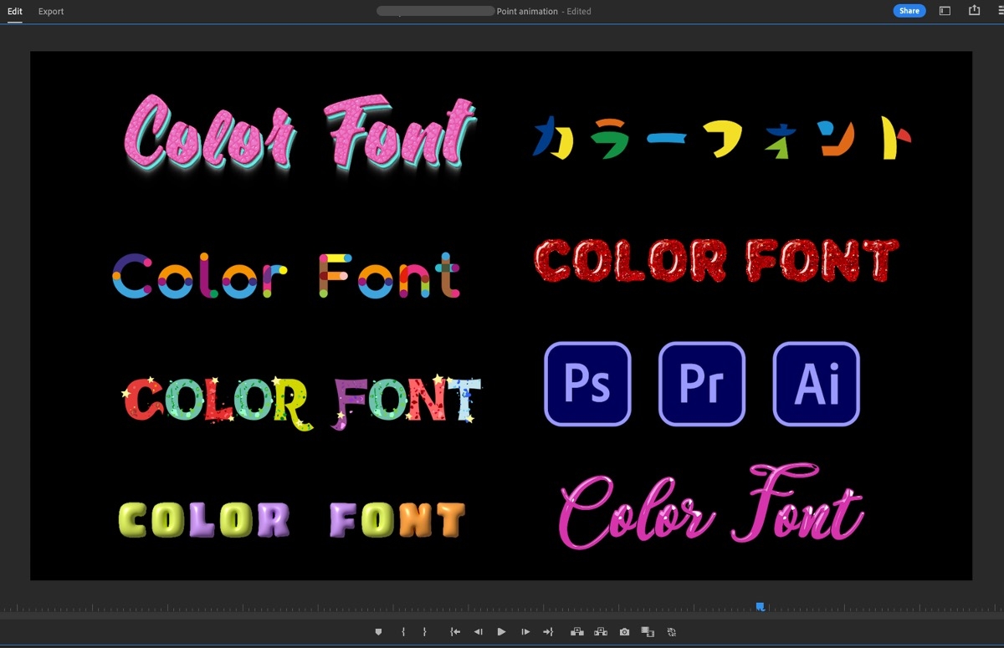Open the quick export icon top right
The height and width of the screenshot is (648, 1004).
[973, 10]
